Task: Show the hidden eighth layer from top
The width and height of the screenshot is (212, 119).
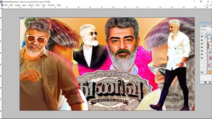Action: tap(202, 61)
